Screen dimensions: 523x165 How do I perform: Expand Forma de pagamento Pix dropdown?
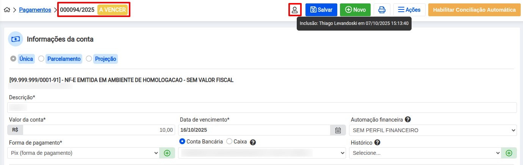[83, 153]
